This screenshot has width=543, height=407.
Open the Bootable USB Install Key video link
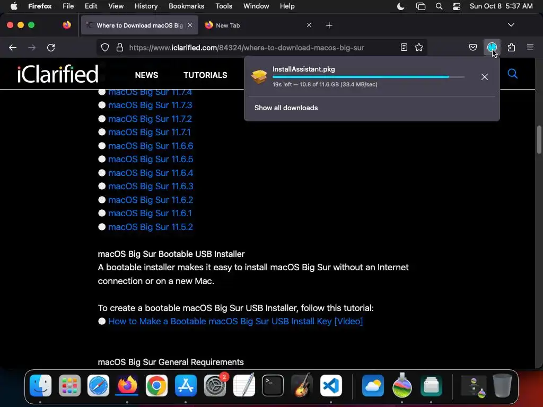point(235,321)
